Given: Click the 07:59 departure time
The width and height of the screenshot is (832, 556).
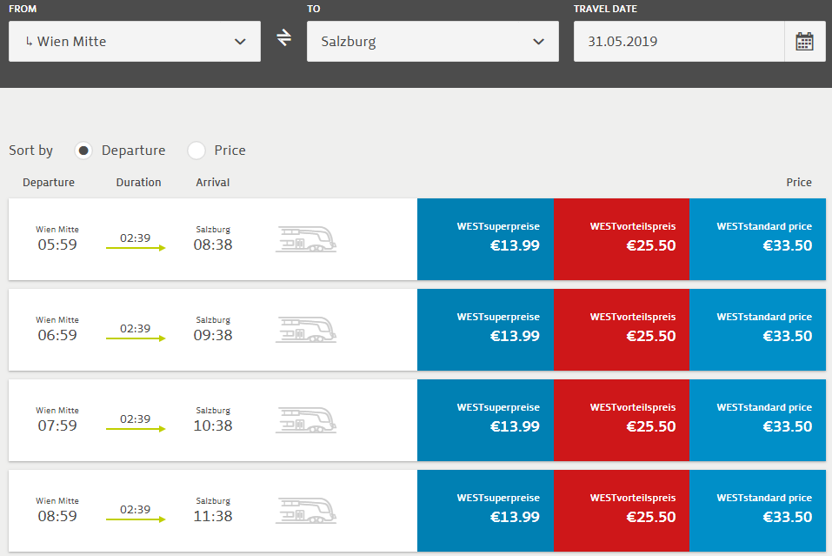Looking at the screenshot, I should click(x=57, y=425).
